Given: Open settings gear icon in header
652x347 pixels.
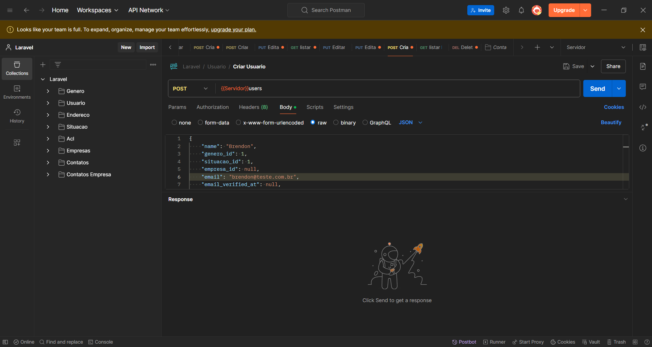Looking at the screenshot, I should click(506, 10).
